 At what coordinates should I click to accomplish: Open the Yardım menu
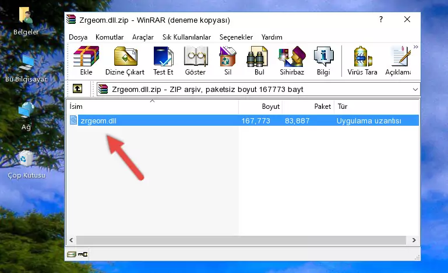[x=271, y=37]
